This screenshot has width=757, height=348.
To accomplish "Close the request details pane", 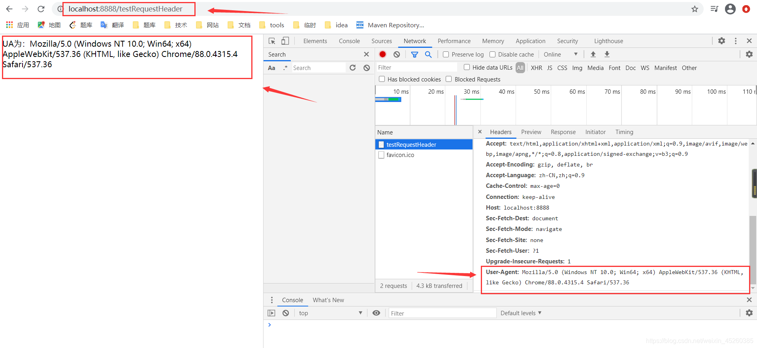I will (x=480, y=132).
